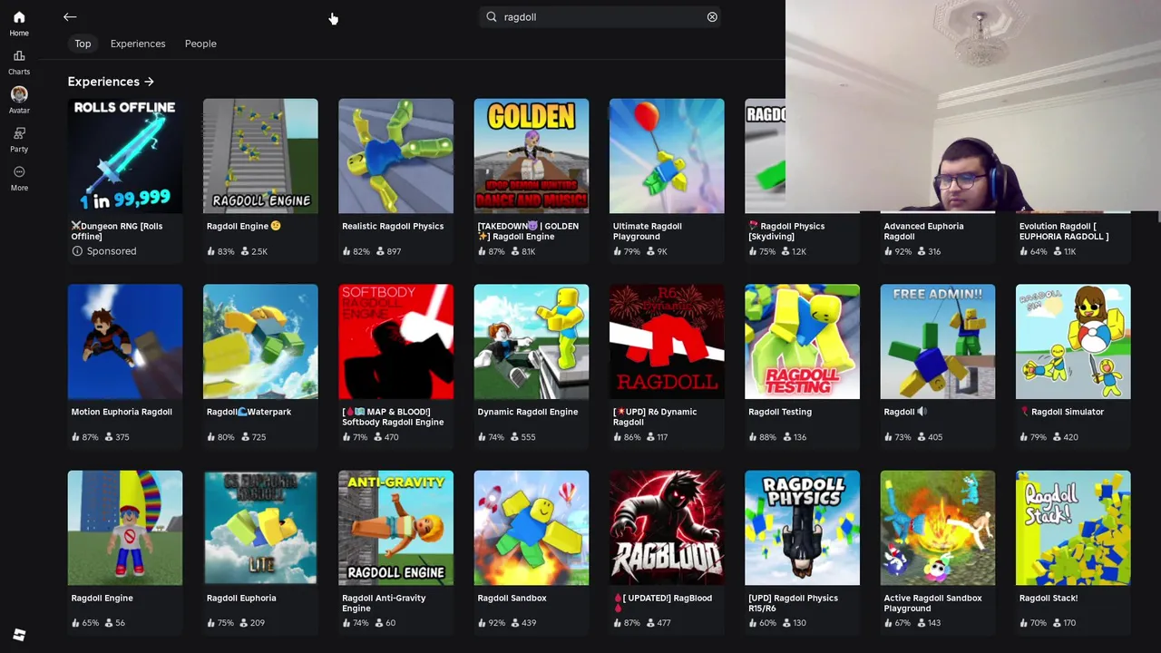Open the More menu in sidebar
1161x653 pixels.
point(19,179)
